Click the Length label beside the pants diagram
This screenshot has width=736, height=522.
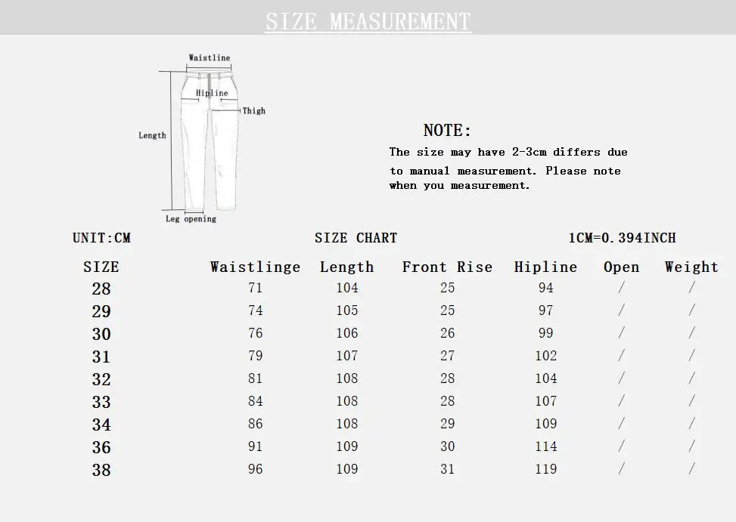152,135
